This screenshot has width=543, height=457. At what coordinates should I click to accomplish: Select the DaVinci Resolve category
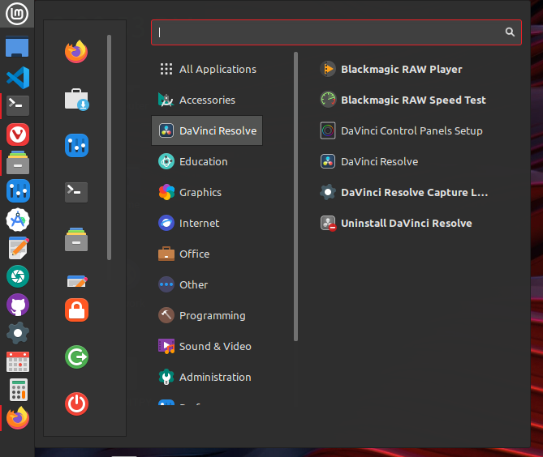pyautogui.click(x=207, y=130)
